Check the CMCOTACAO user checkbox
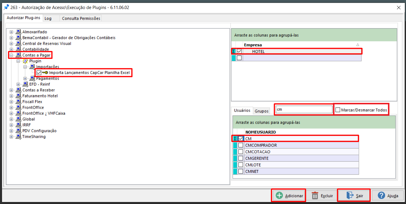 pos(241,152)
